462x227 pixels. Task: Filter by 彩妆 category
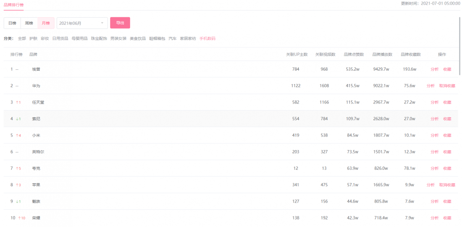tap(45, 39)
